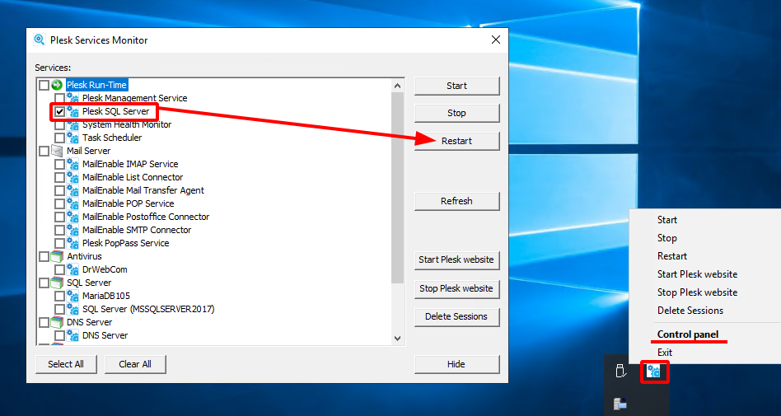Tick the DNS Server group checkbox
This screenshot has width=781, height=416.
(x=44, y=322)
